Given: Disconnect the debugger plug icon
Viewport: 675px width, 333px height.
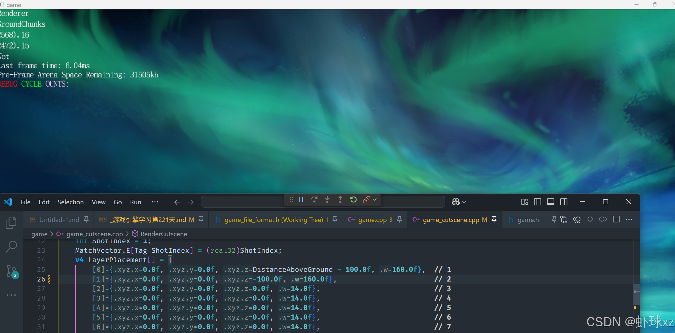Looking at the screenshot, I should pyautogui.click(x=366, y=200).
